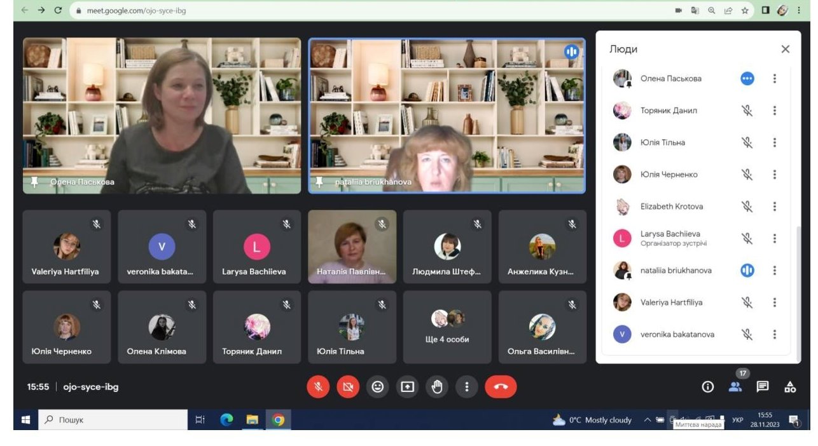Click the present screen icon
Viewport: 818px width, 446px height.
[x=407, y=386]
